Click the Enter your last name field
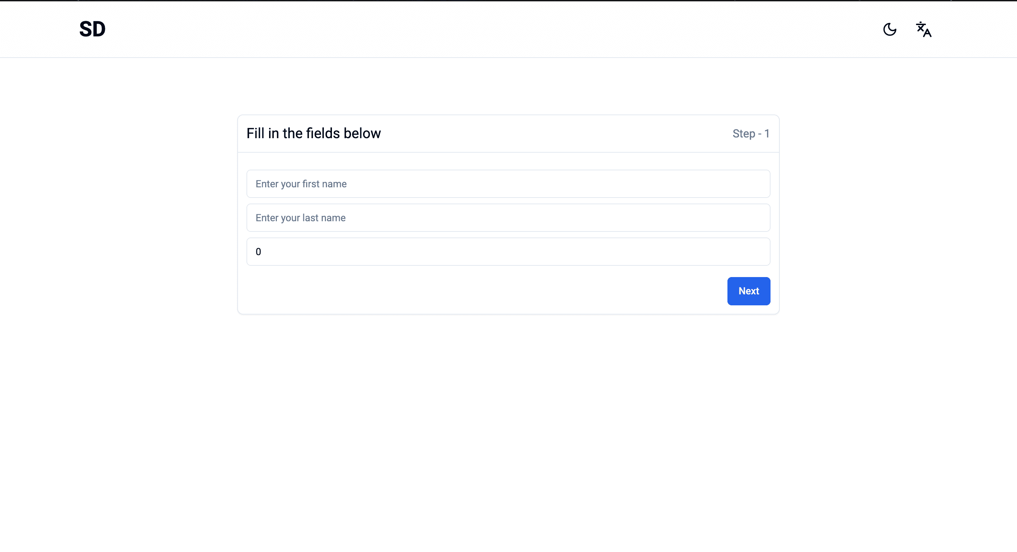Screen dimensions: 1017x552 pos(509,218)
